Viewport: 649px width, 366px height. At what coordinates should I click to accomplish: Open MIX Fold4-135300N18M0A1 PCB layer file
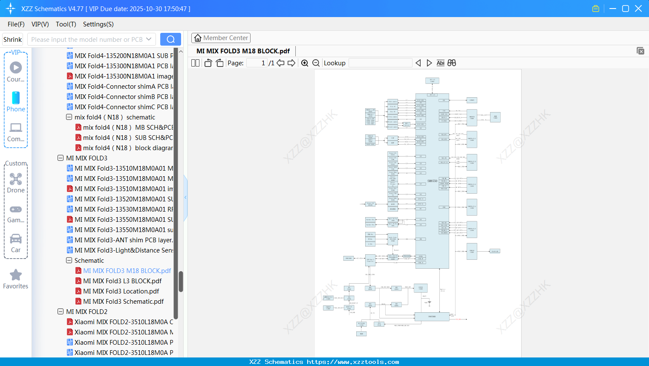(120, 66)
